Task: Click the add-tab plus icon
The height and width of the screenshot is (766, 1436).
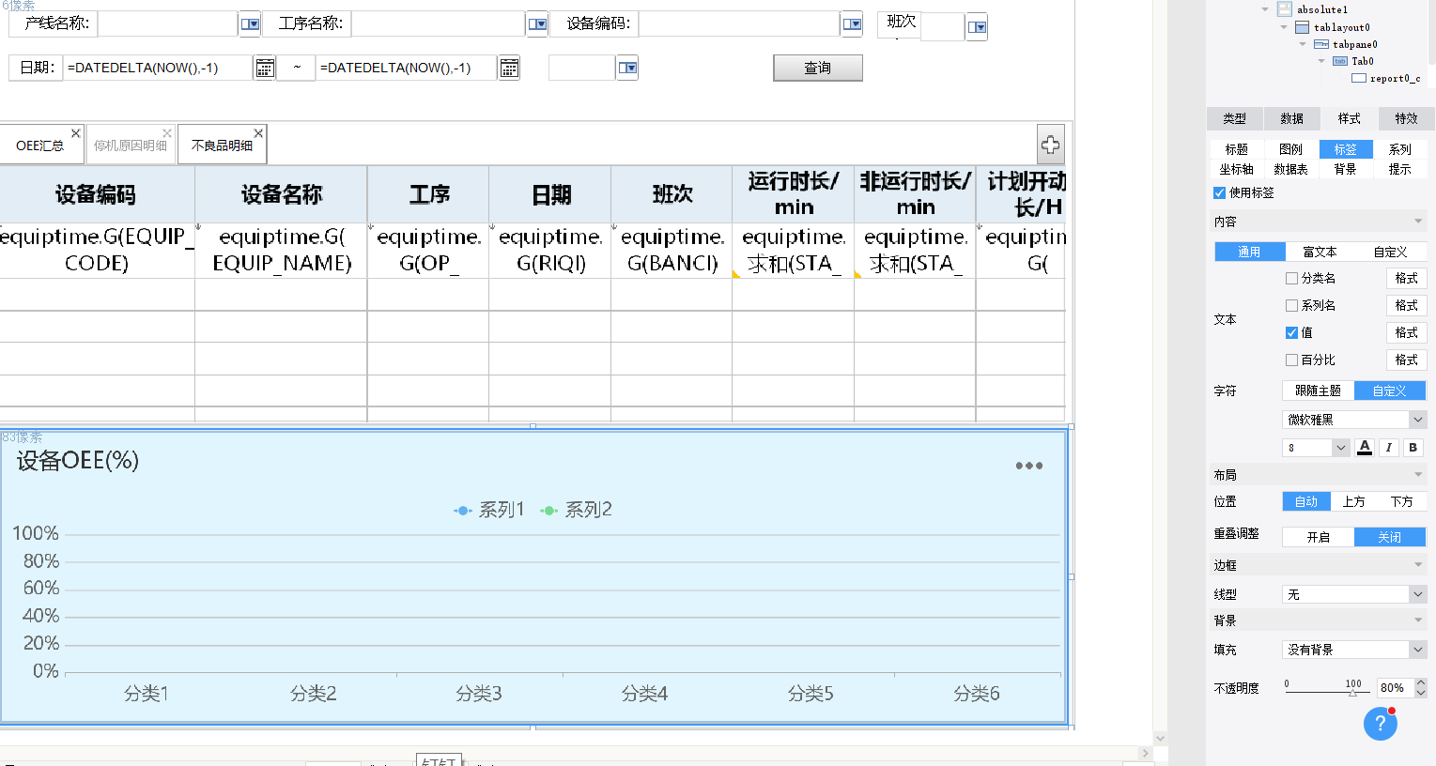Action: pyautogui.click(x=1050, y=145)
